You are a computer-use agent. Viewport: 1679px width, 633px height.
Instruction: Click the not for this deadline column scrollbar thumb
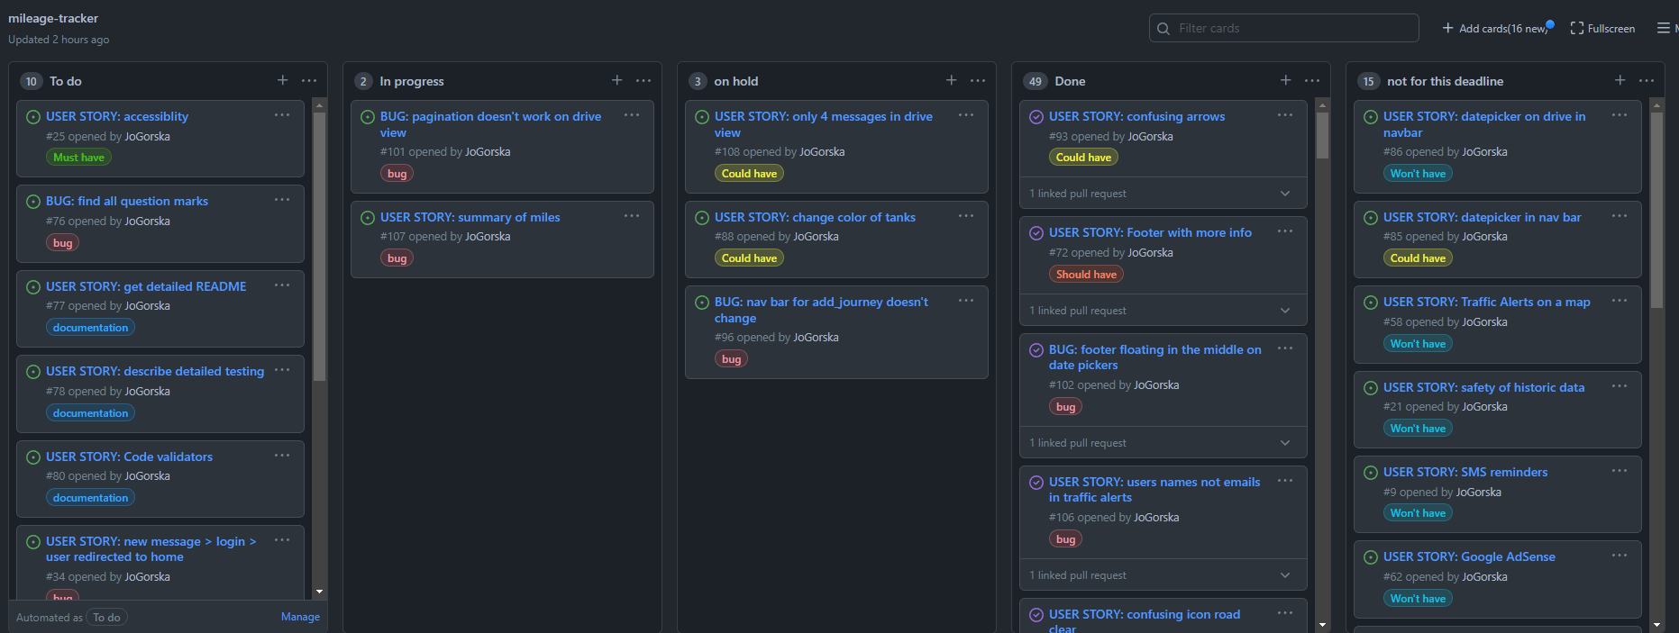click(x=1656, y=211)
